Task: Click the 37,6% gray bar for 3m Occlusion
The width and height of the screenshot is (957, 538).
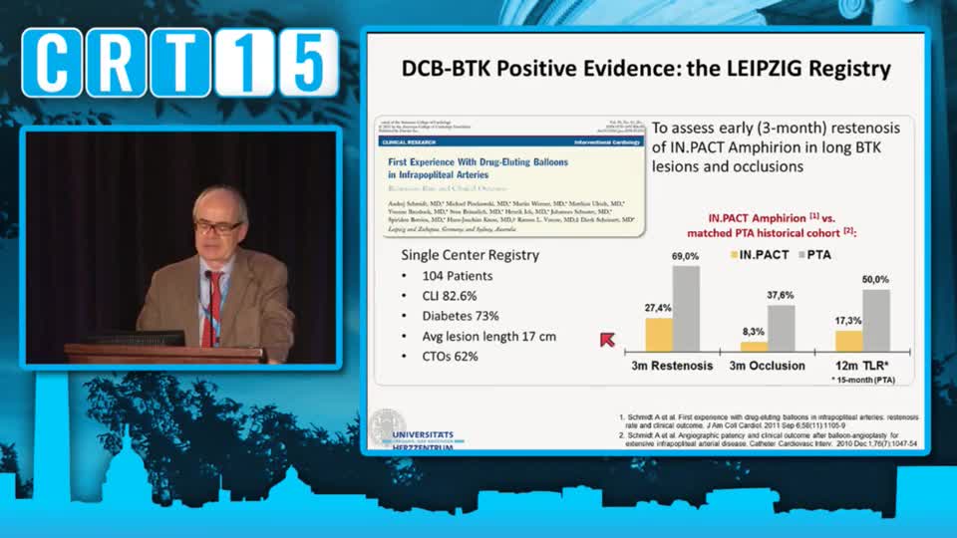Action: tap(781, 328)
